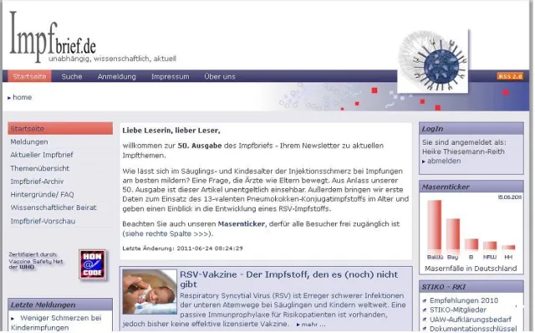Select Startseite in the left sidebar
The image size is (535, 333).
[x=60, y=128]
